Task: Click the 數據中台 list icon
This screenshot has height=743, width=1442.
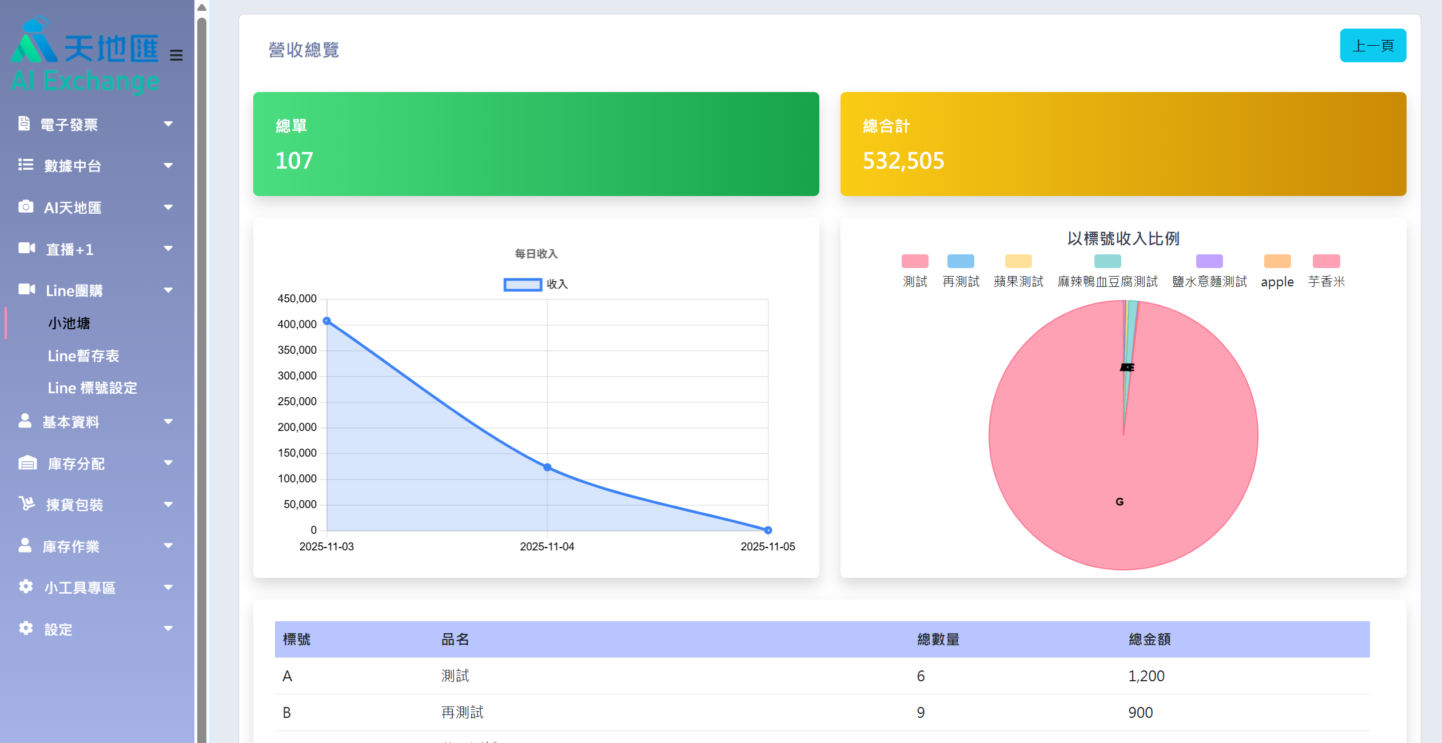Action: pos(25,165)
